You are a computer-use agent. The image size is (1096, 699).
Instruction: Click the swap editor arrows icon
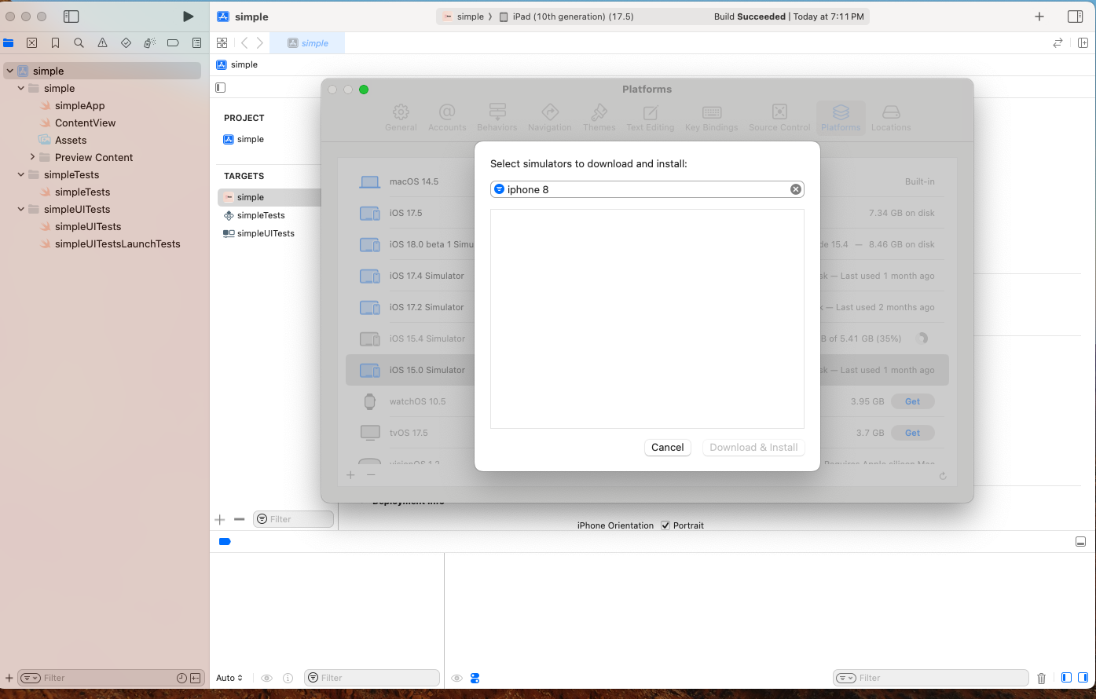[1058, 43]
